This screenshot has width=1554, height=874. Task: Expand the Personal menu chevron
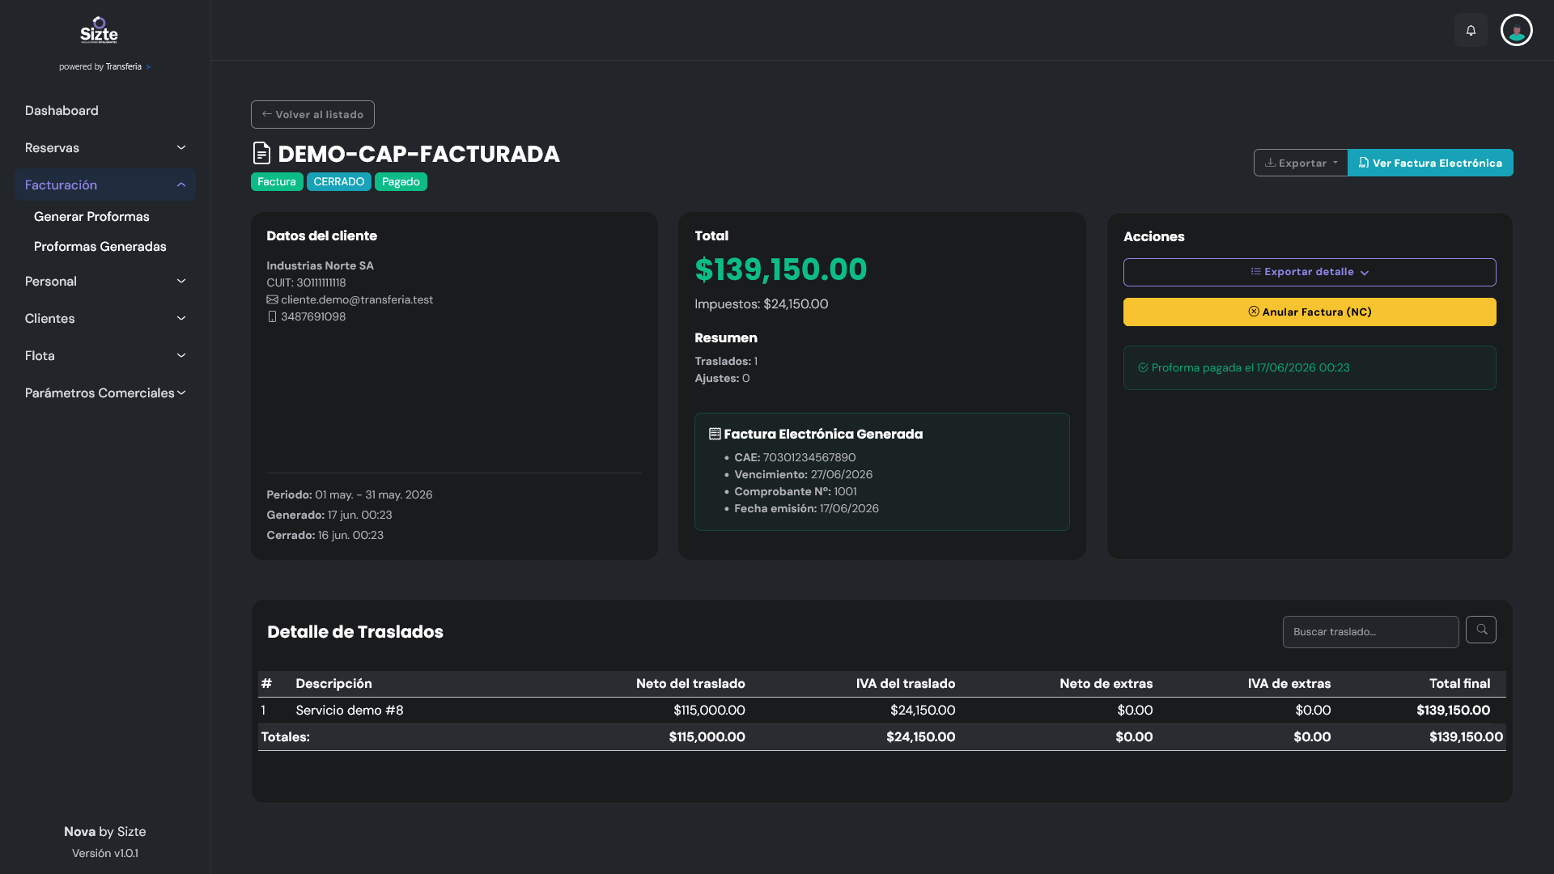[x=181, y=281]
